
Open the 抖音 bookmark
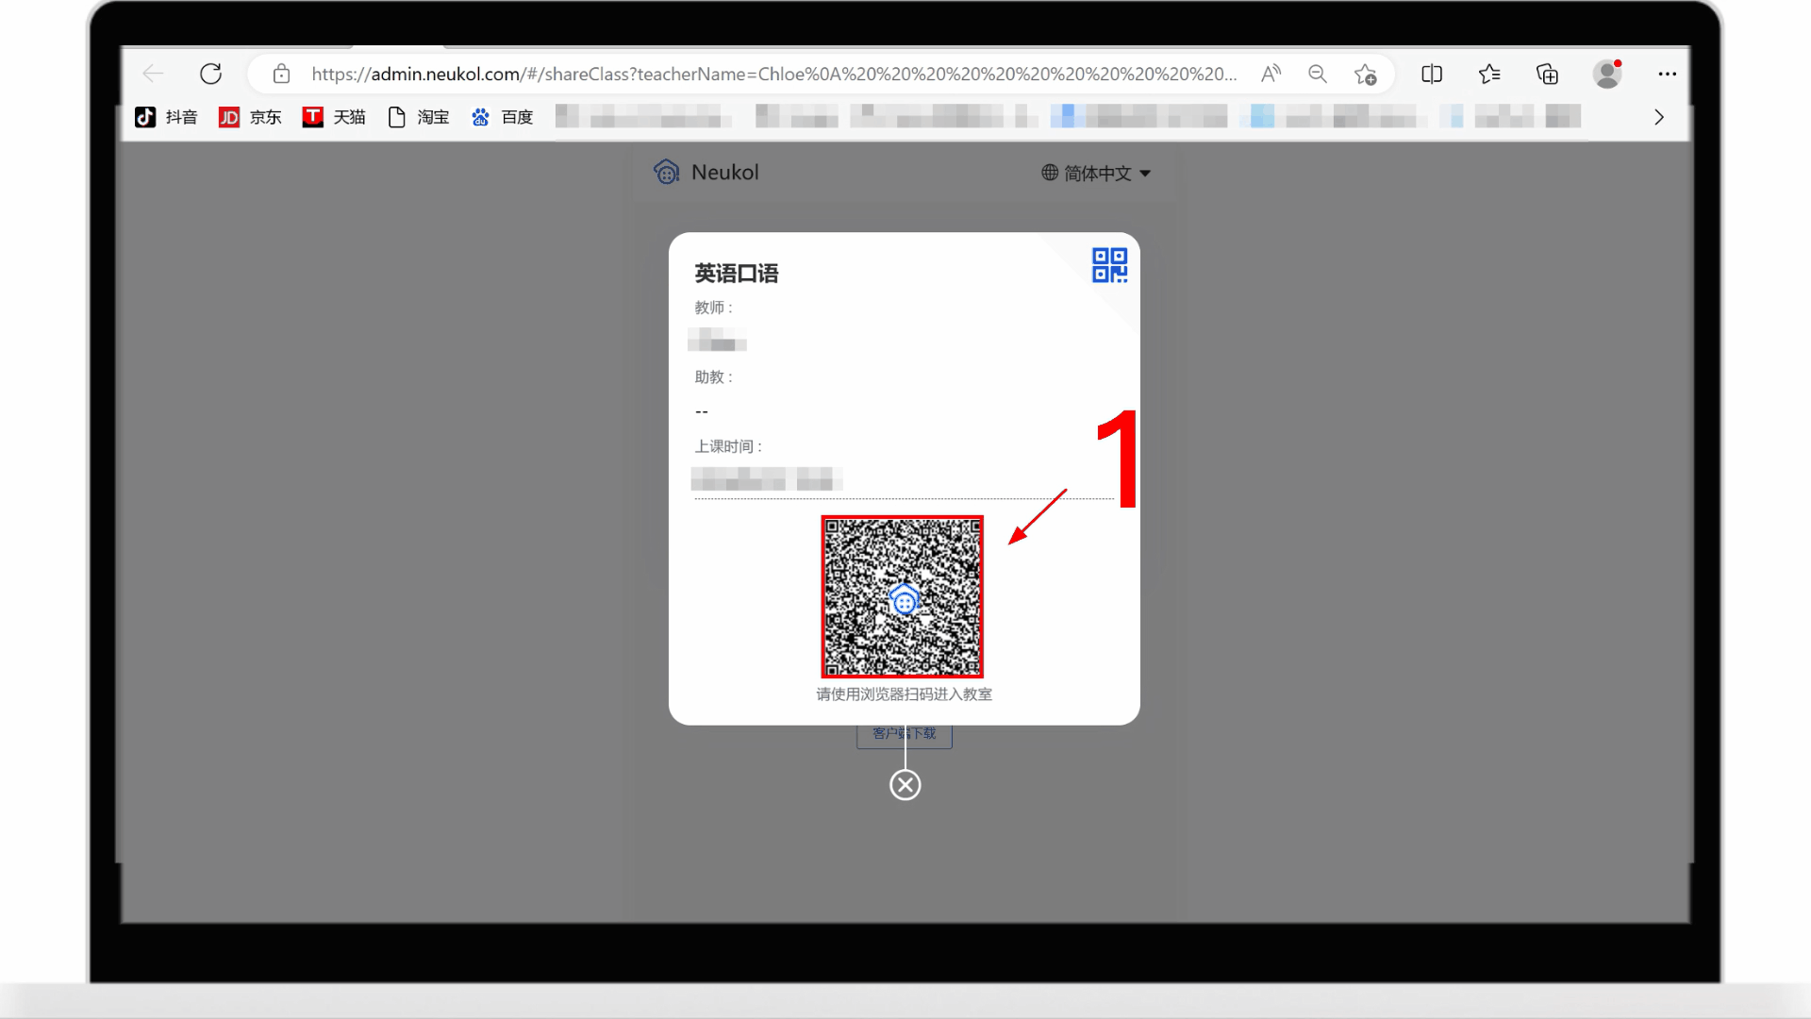click(166, 117)
